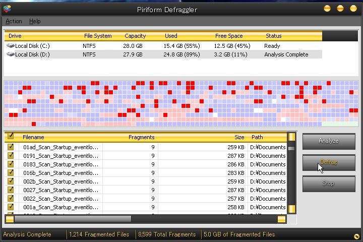
Task: Click the 24.8 GB (89%) used value
Action: pyautogui.click(x=181, y=54)
